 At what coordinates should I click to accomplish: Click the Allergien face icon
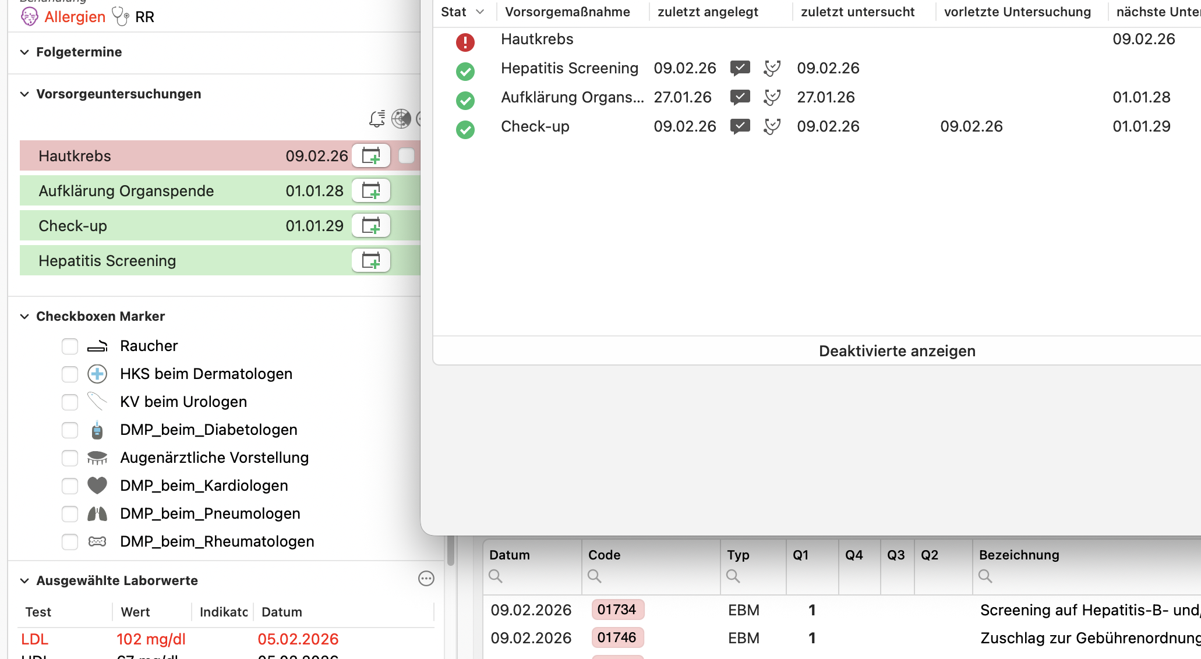pos(29,16)
